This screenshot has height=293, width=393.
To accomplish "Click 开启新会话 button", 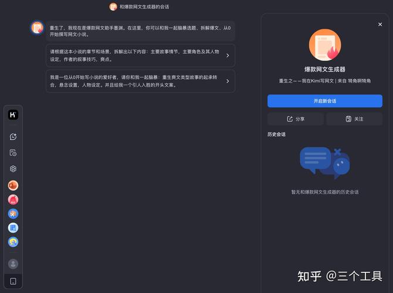I will [325, 101].
